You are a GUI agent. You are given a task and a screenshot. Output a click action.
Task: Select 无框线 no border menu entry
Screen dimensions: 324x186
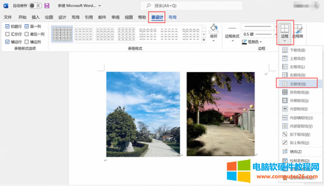pos(297,84)
